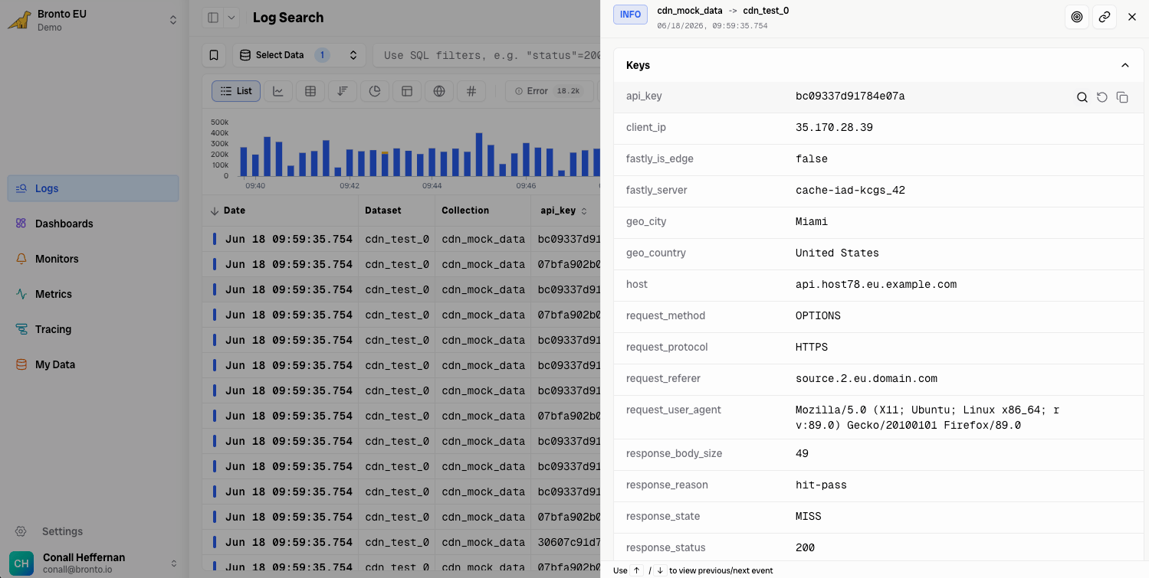Screen dimensions: 1149x578
Task: Switch to line chart view
Action: (x=278, y=91)
